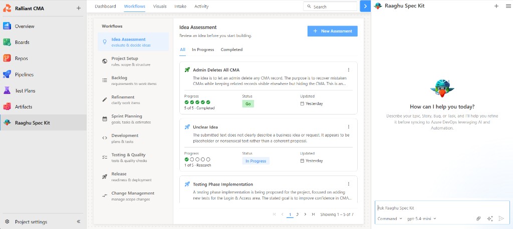Image resolution: width=513 pixels, height=229 pixels.
Task: Select Backlog workflow
Action: (133, 80)
